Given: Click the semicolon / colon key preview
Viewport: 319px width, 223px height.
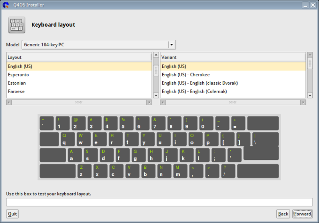Looking at the screenshot, I should [x=219, y=155].
